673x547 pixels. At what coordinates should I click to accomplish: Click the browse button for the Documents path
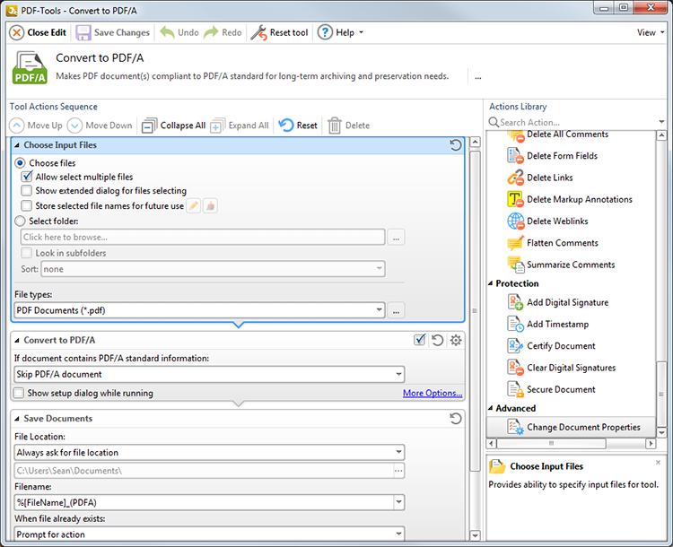[398, 471]
